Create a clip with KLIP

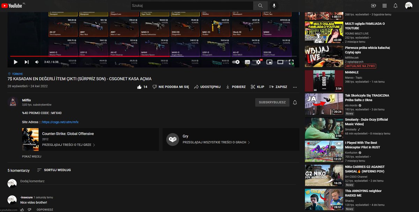coord(257,87)
